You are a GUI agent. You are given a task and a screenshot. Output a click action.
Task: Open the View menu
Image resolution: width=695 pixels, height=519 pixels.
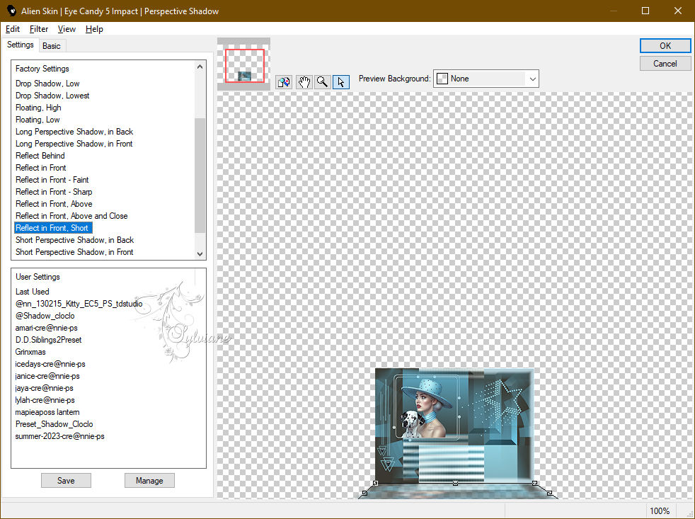pos(67,29)
